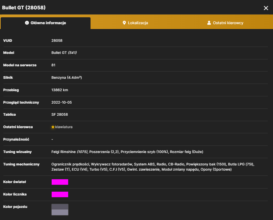
Task: Click the Przyciemnienie szyb (100%) text
Action: pos(144,152)
